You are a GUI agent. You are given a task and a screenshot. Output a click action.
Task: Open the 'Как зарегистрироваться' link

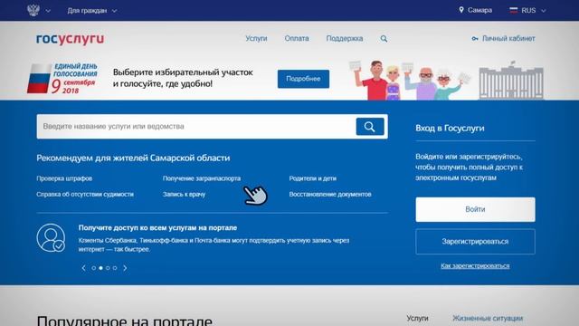[x=475, y=265]
